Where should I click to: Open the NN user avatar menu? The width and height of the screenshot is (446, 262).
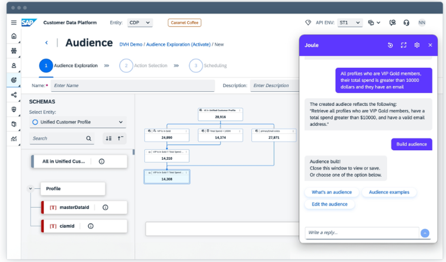pos(422,22)
